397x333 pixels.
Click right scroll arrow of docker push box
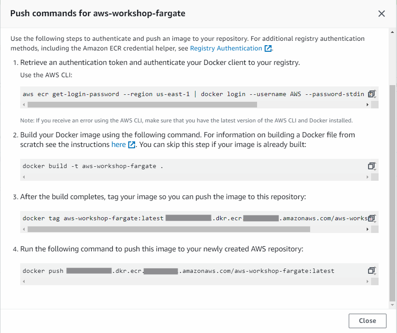tap(367, 281)
